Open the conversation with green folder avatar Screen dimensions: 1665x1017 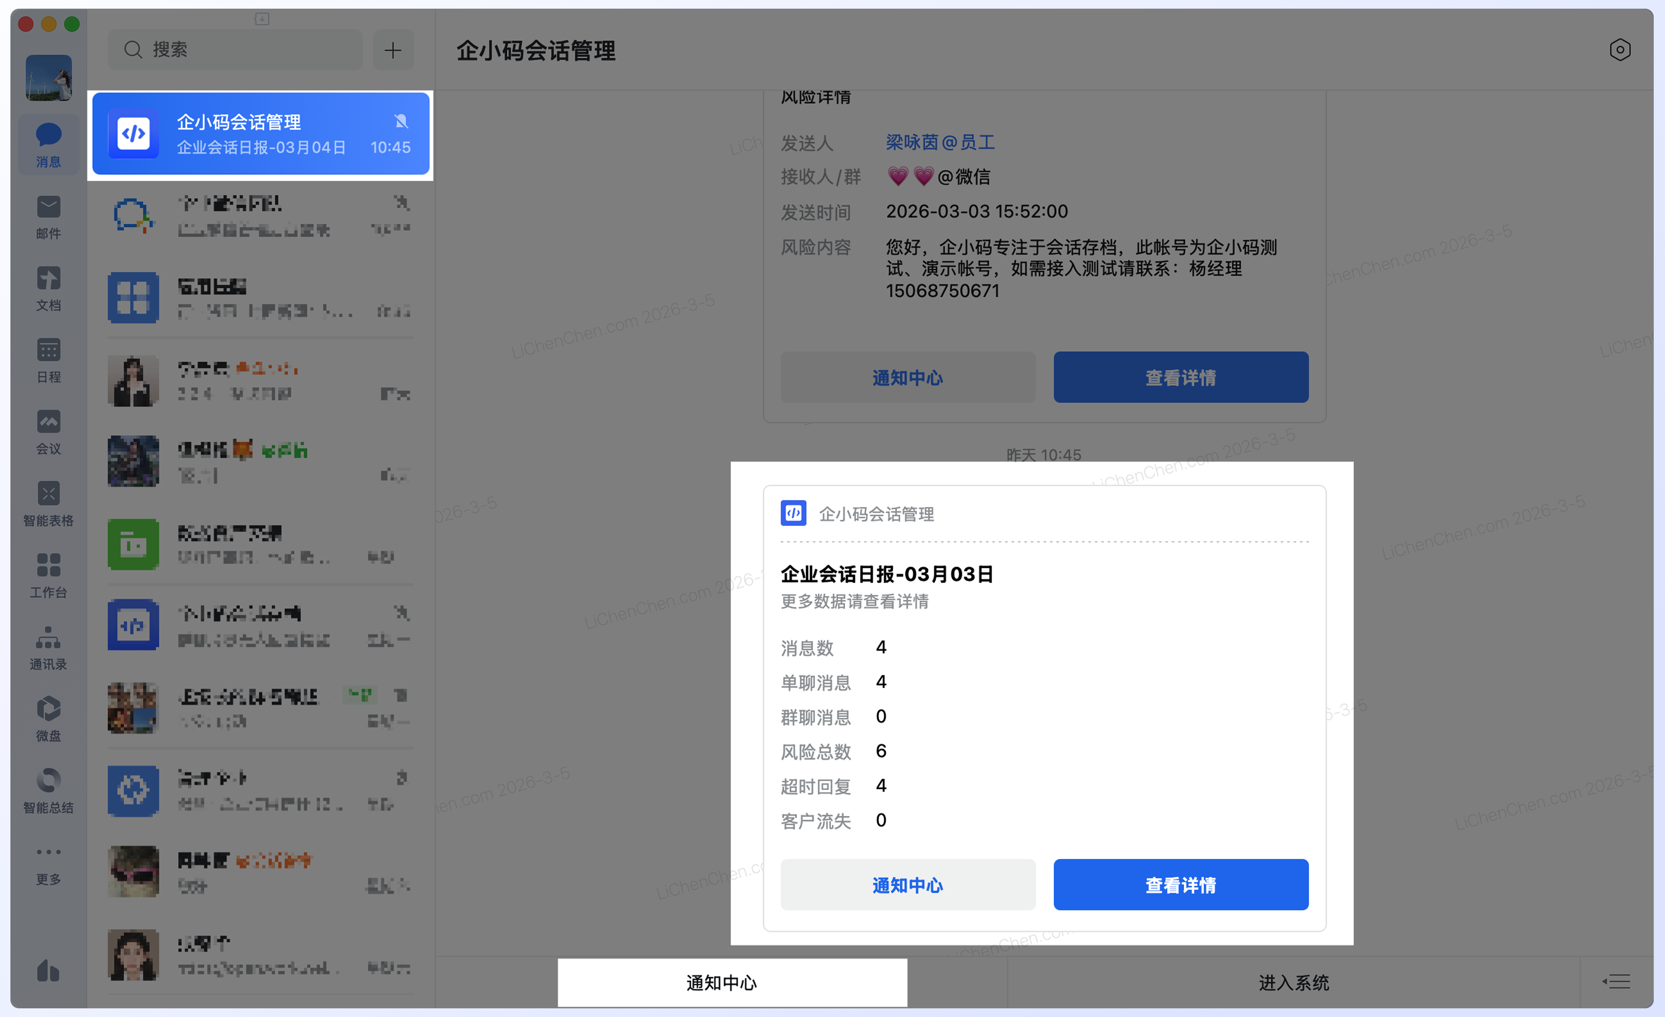(x=261, y=544)
